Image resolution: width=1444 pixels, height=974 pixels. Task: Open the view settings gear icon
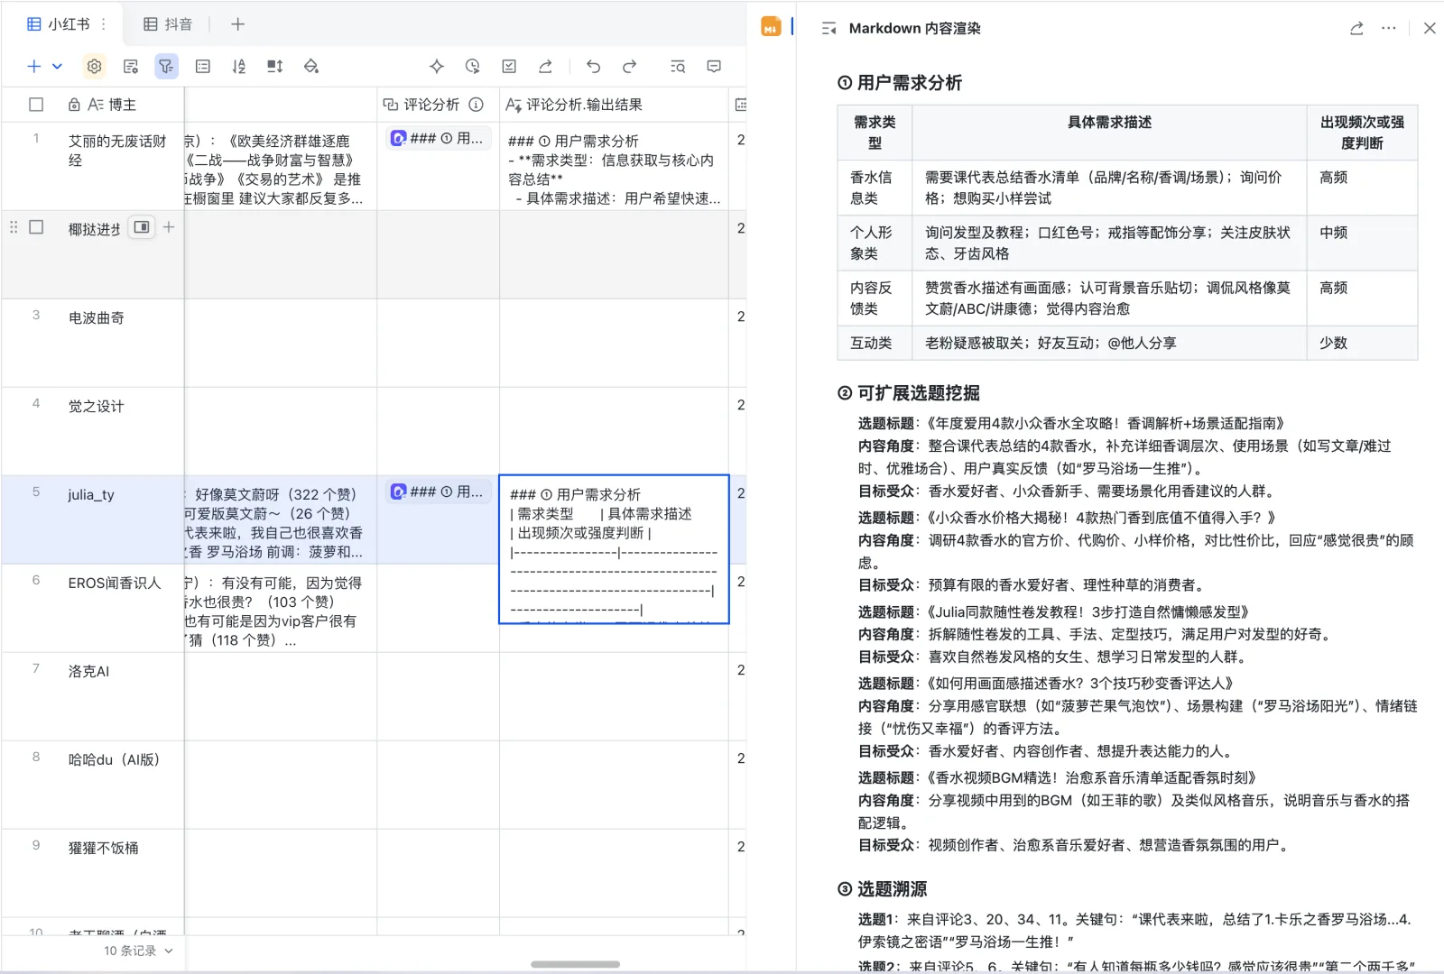[x=94, y=66]
